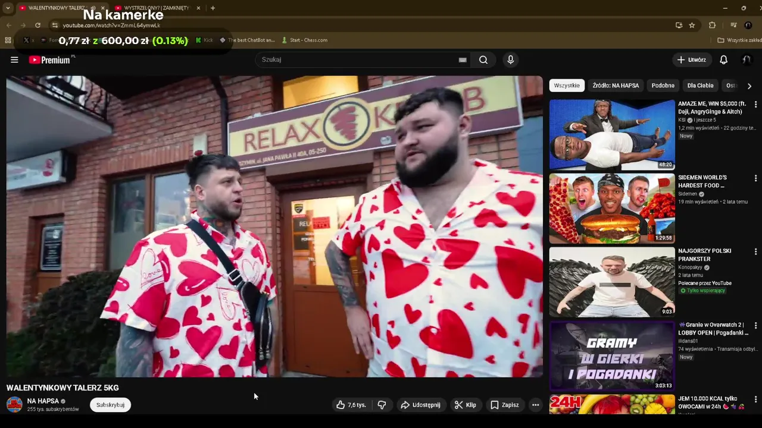Select the Źródło: NA HAPSA chip
Screen dimensions: 762x428
point(616,86)
